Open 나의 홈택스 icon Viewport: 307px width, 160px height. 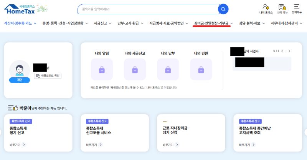[266, 9]
